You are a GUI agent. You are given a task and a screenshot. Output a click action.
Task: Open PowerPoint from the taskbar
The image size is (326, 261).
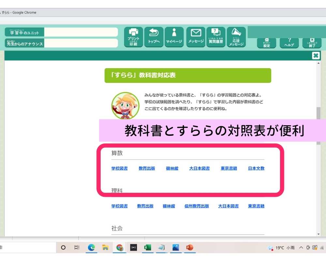tap(190, 248)
